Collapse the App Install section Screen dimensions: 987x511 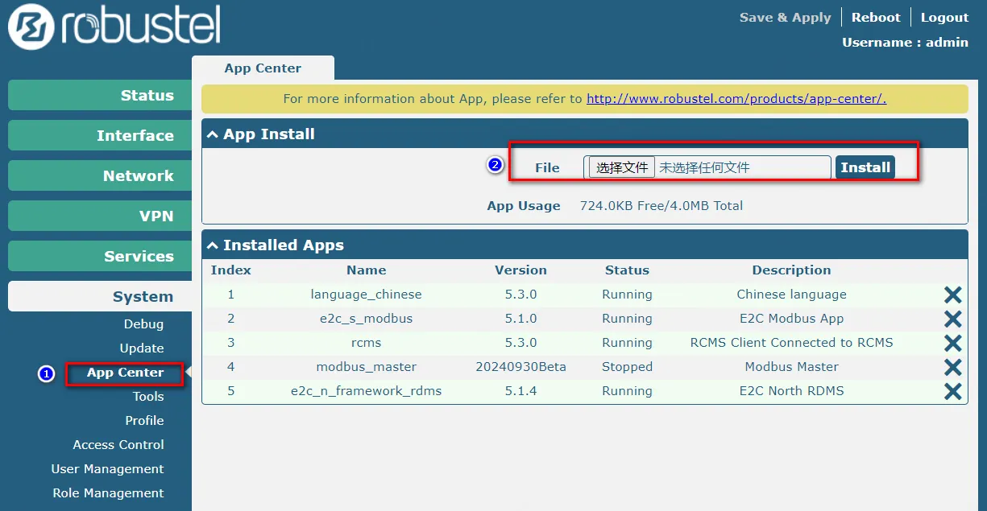pyautogui.click(x=213, y=134)
